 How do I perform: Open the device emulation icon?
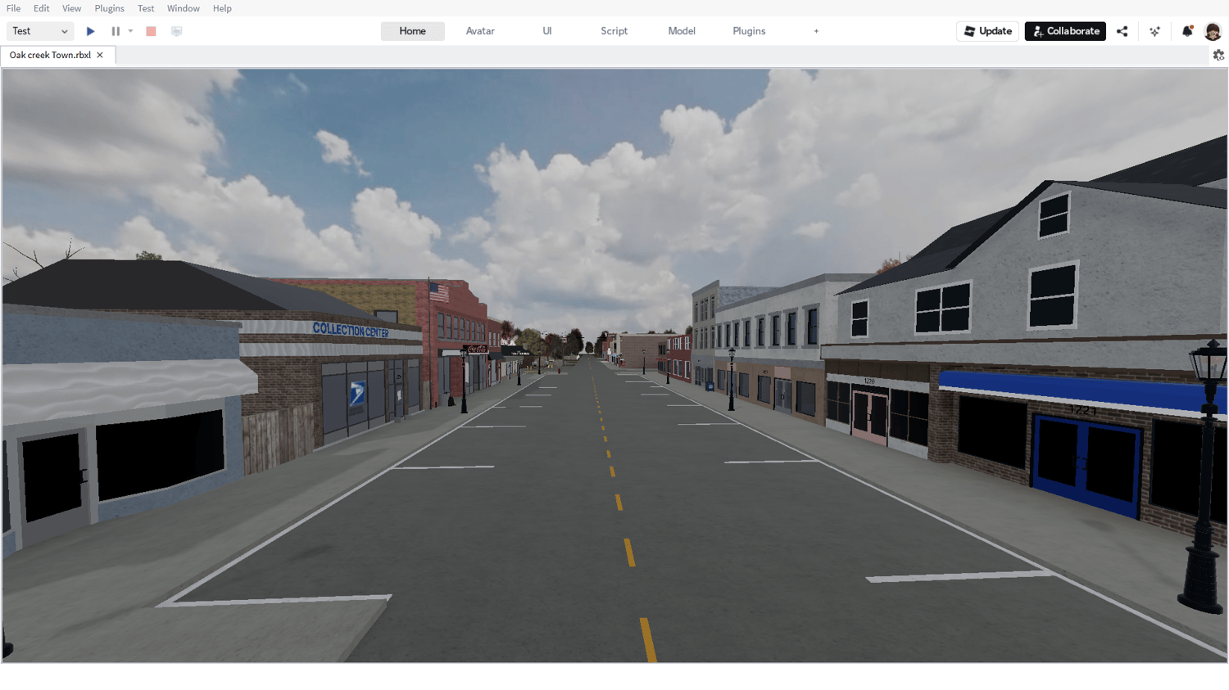tap(176, 30)
